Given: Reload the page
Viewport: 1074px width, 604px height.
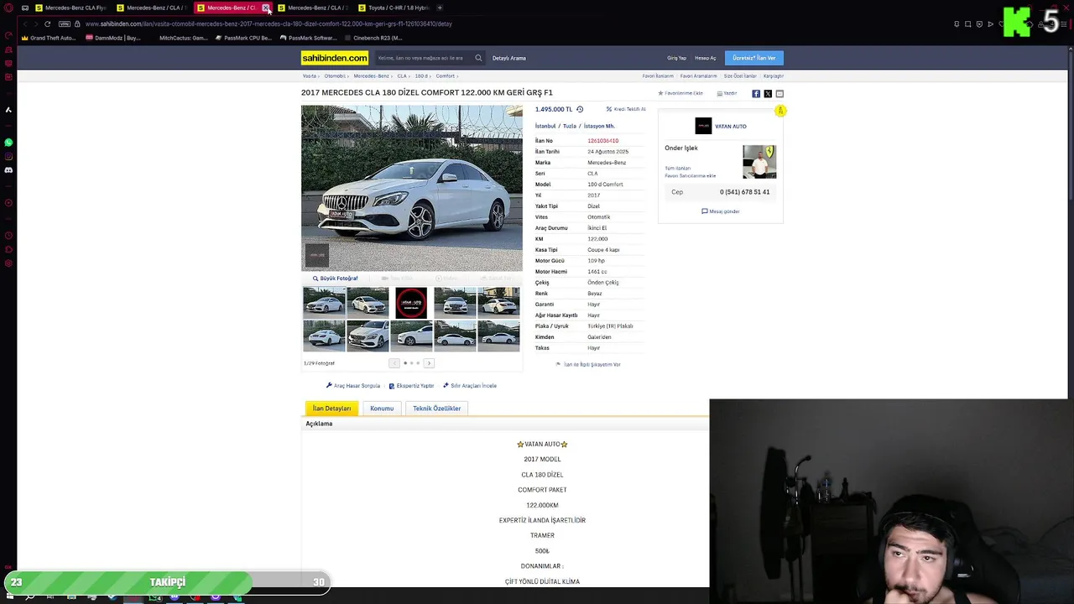Looking at the screenshot, I should (47, 23).
